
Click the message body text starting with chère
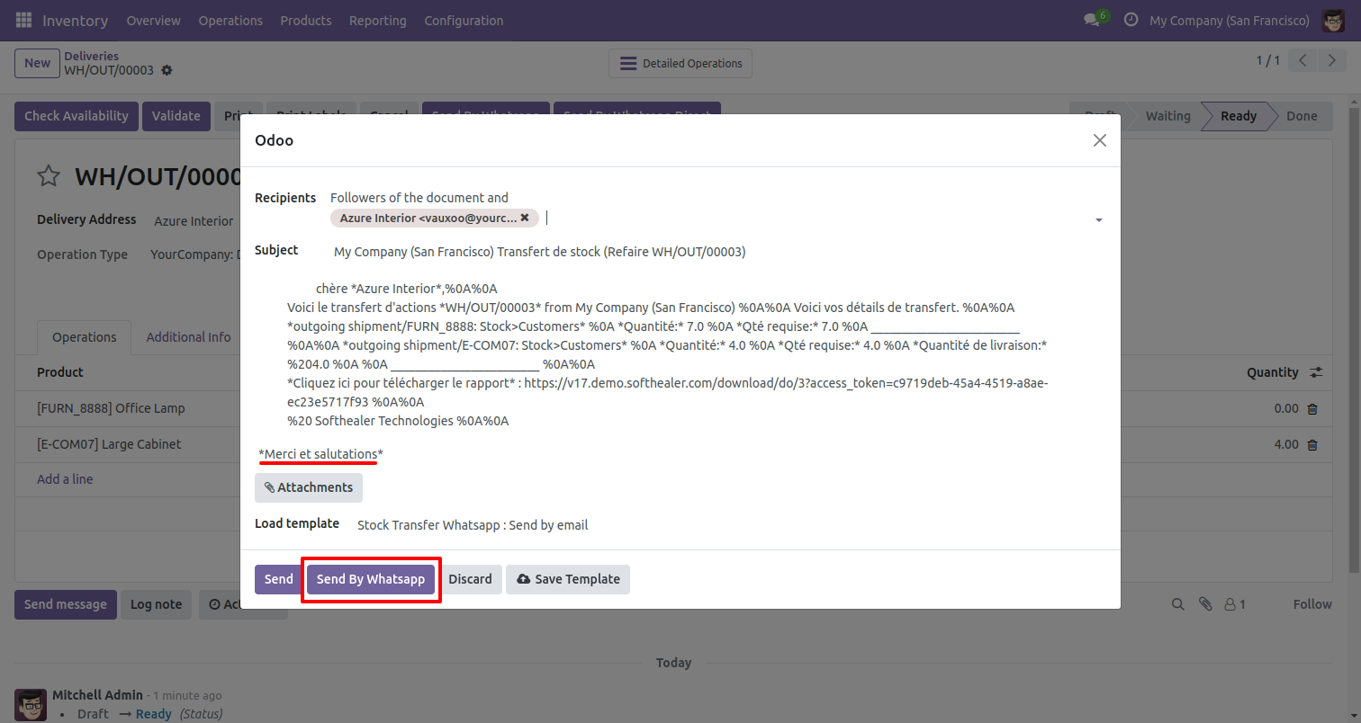(x=408, y=289)
